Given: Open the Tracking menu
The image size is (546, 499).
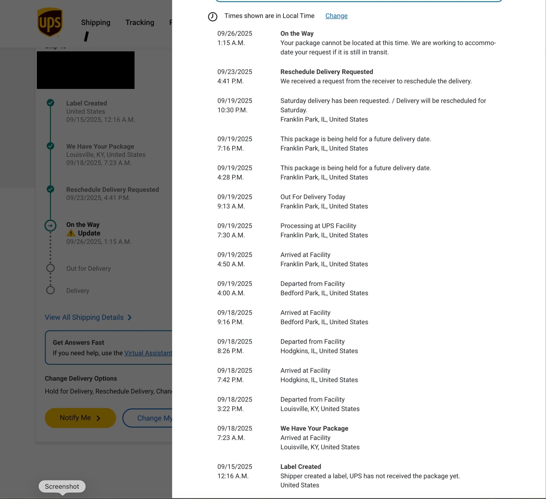Looking at the screenshot, I should (x=140, y=22).
